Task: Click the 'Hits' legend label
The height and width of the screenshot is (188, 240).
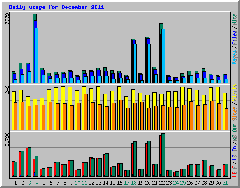Action: (x=235, y=19)
